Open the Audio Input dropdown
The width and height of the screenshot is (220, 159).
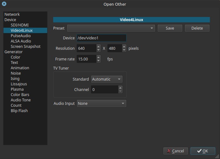[101, 104]
